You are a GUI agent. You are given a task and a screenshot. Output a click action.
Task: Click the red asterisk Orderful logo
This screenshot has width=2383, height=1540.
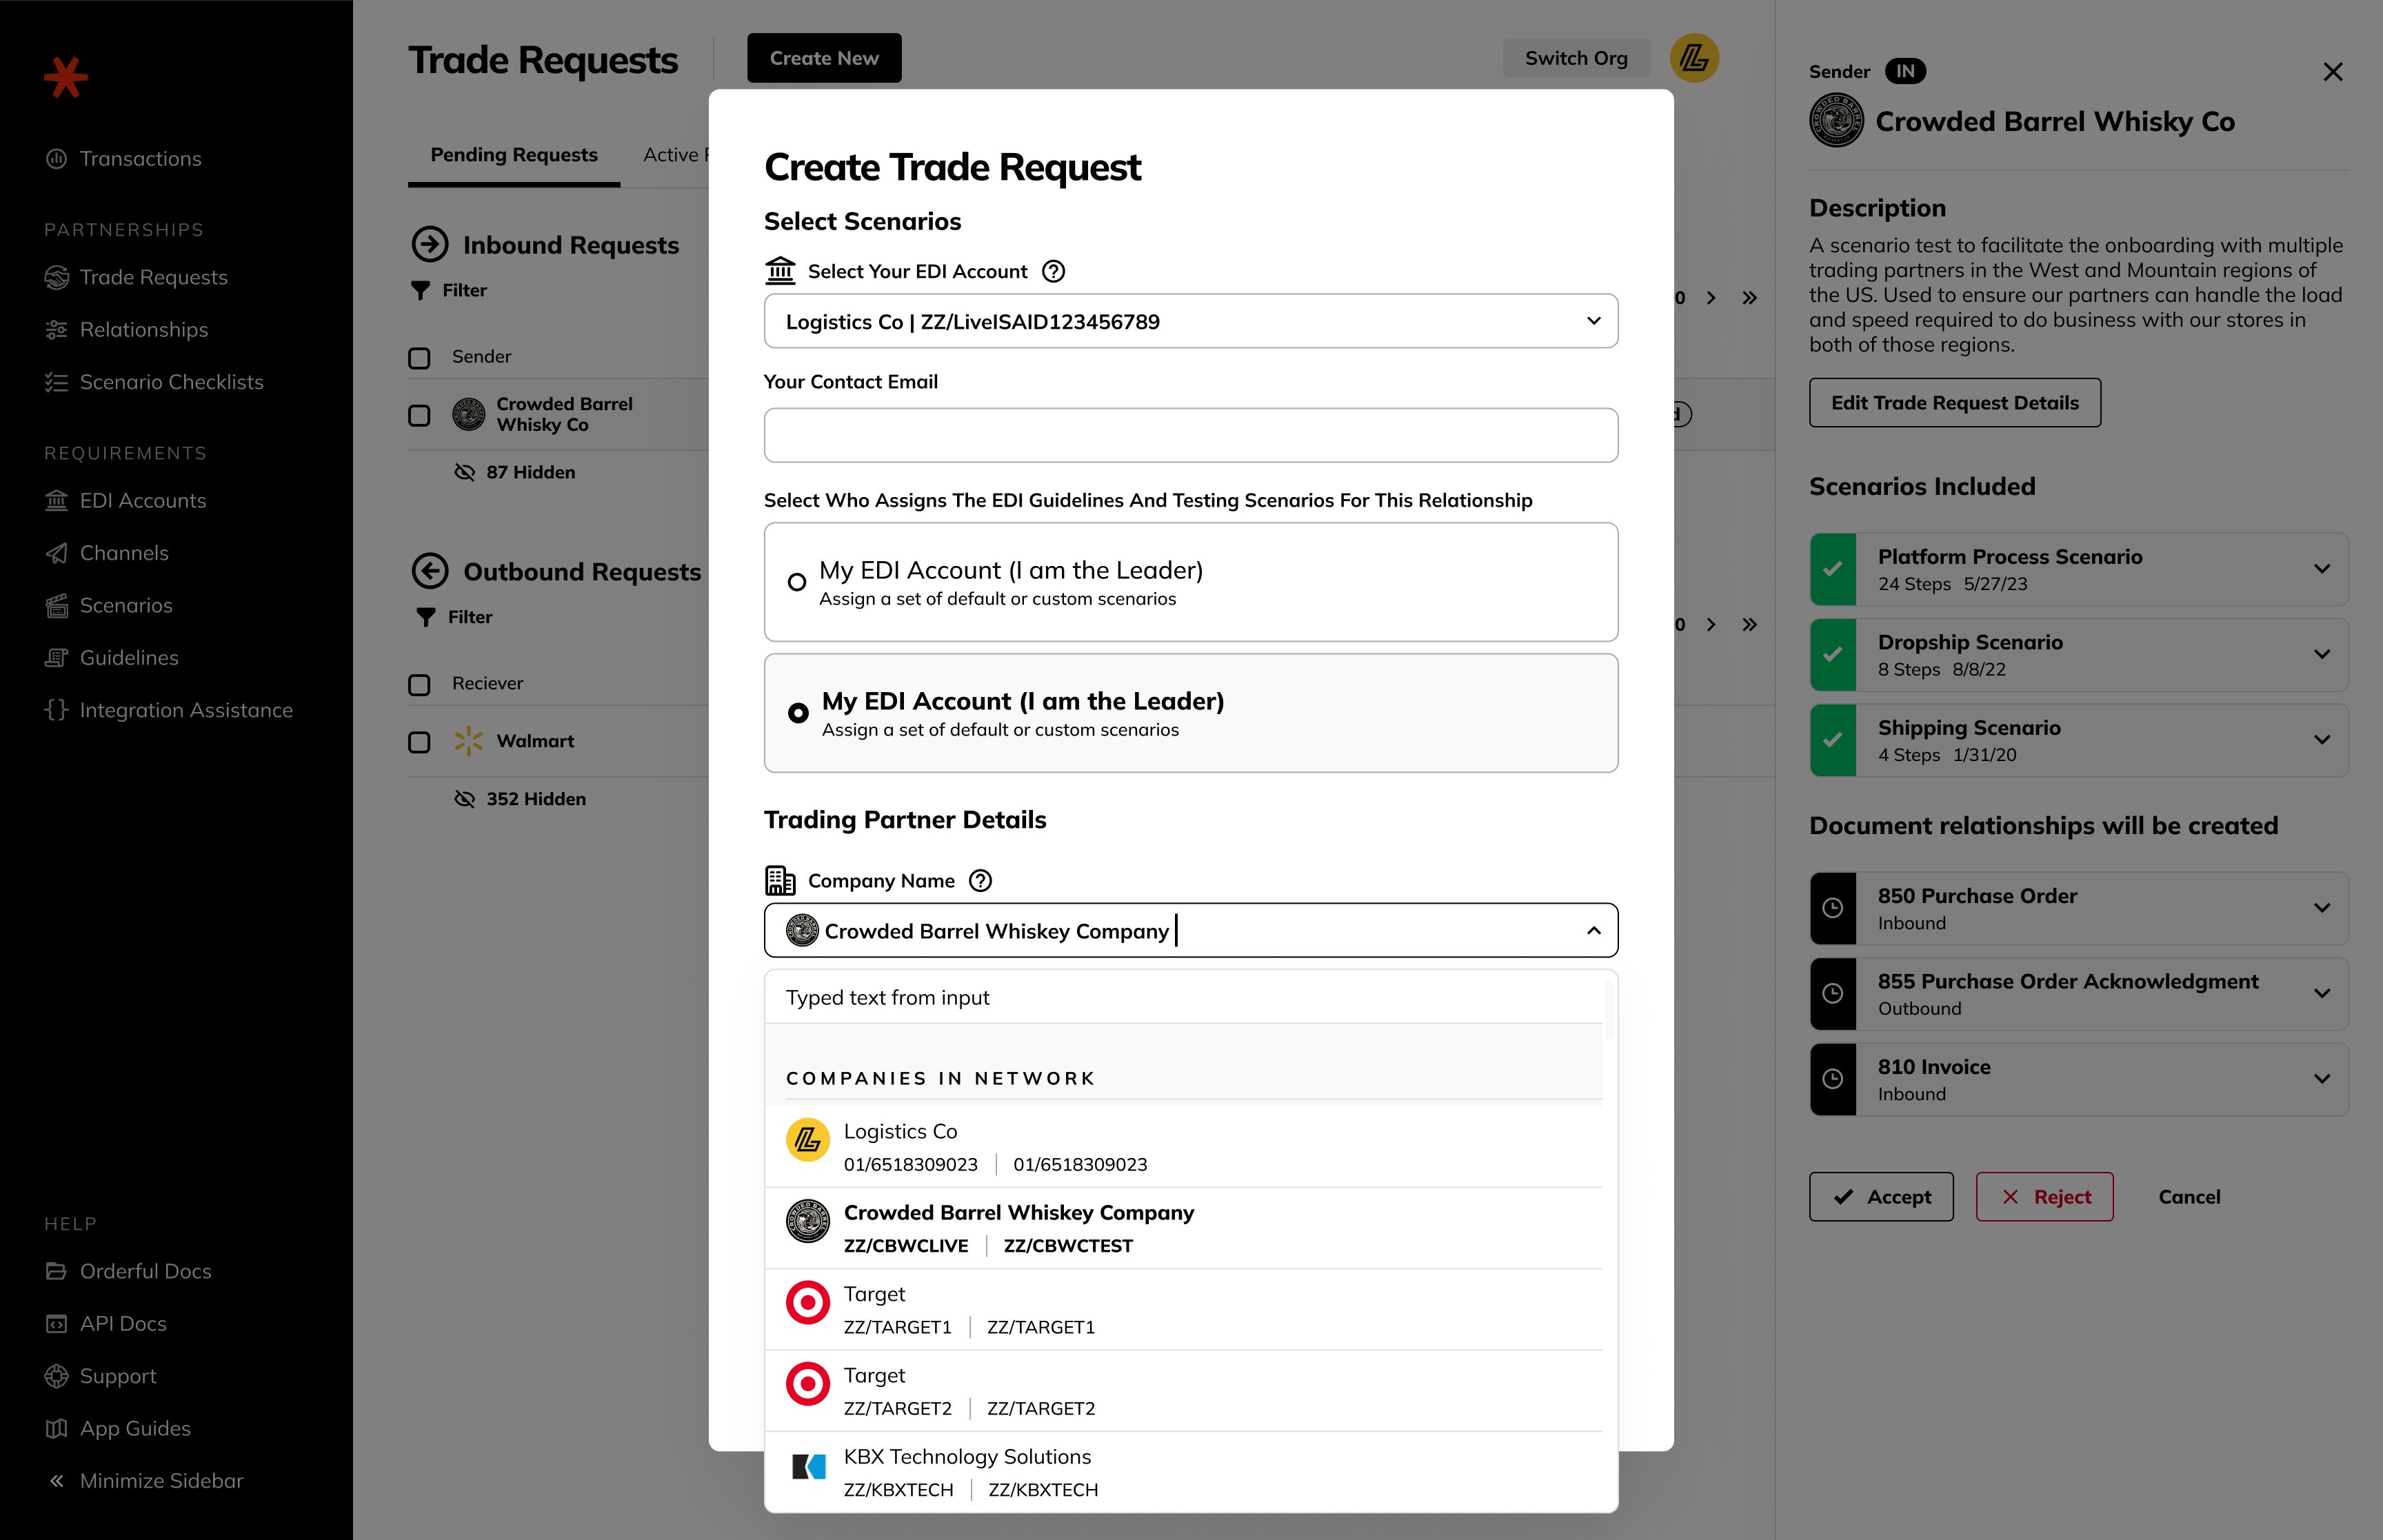(66, 77)
